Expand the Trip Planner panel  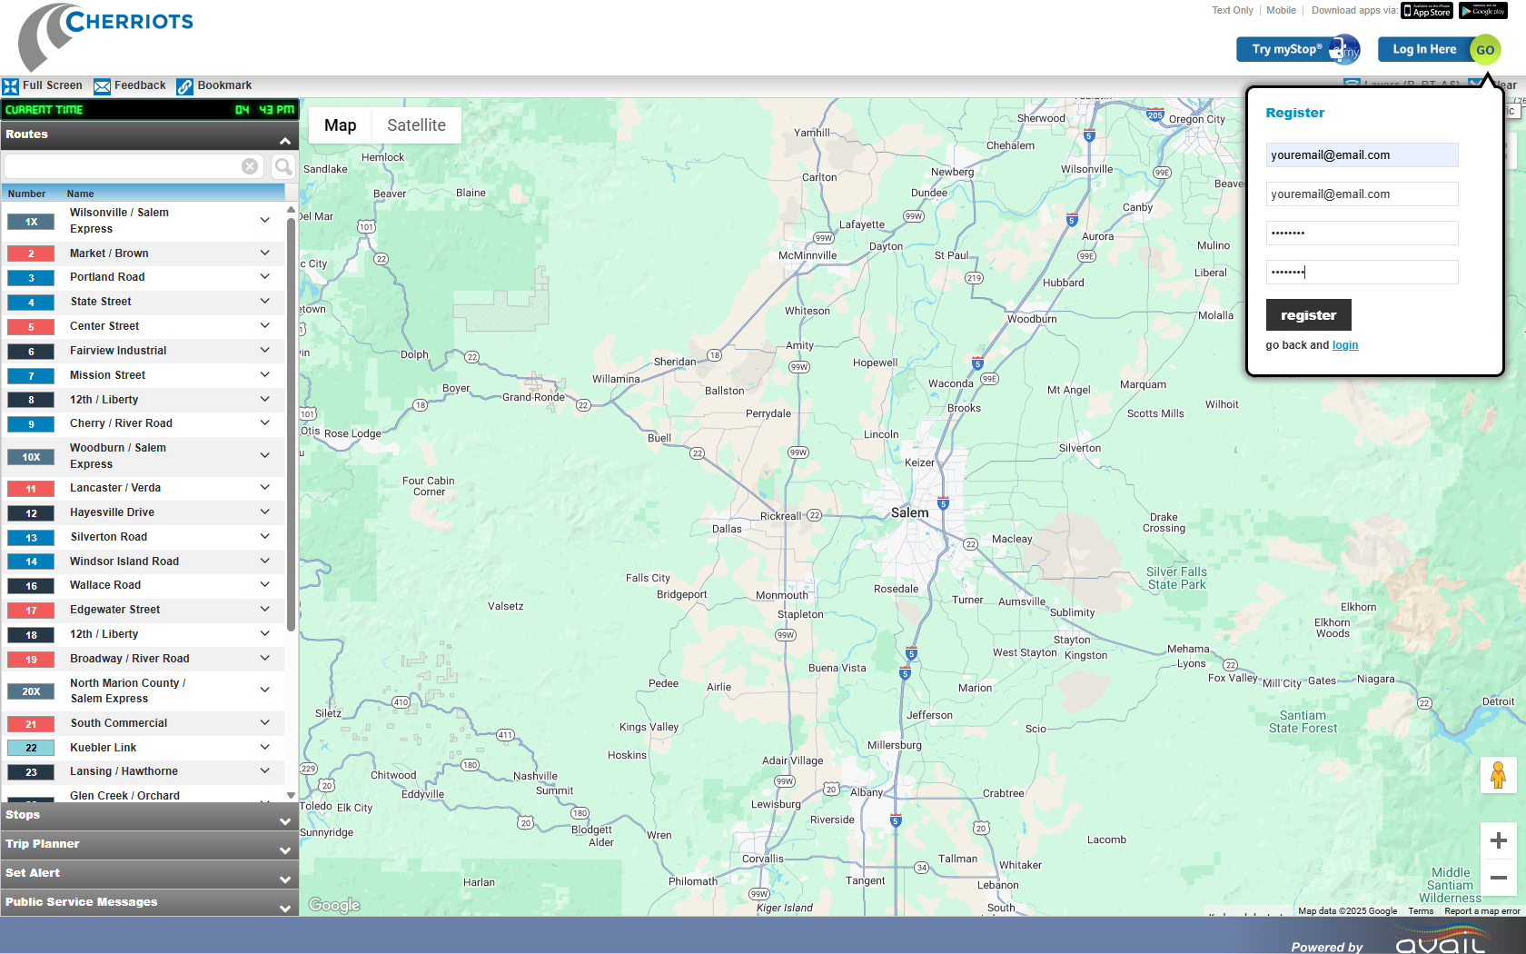284,850
